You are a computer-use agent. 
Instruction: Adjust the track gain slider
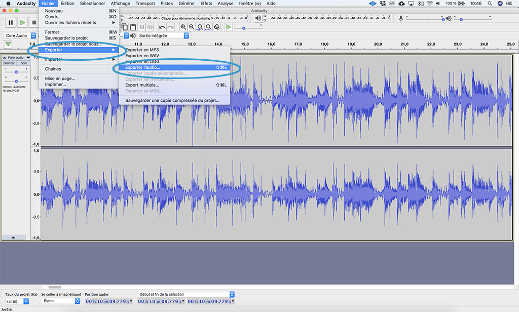click(16, 72)
